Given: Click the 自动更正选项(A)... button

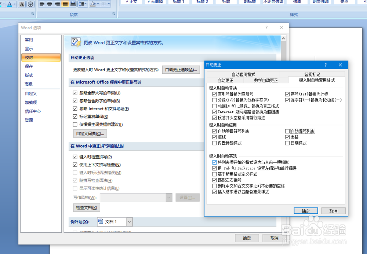Looking at the screenshot, I should click(181, 70).
